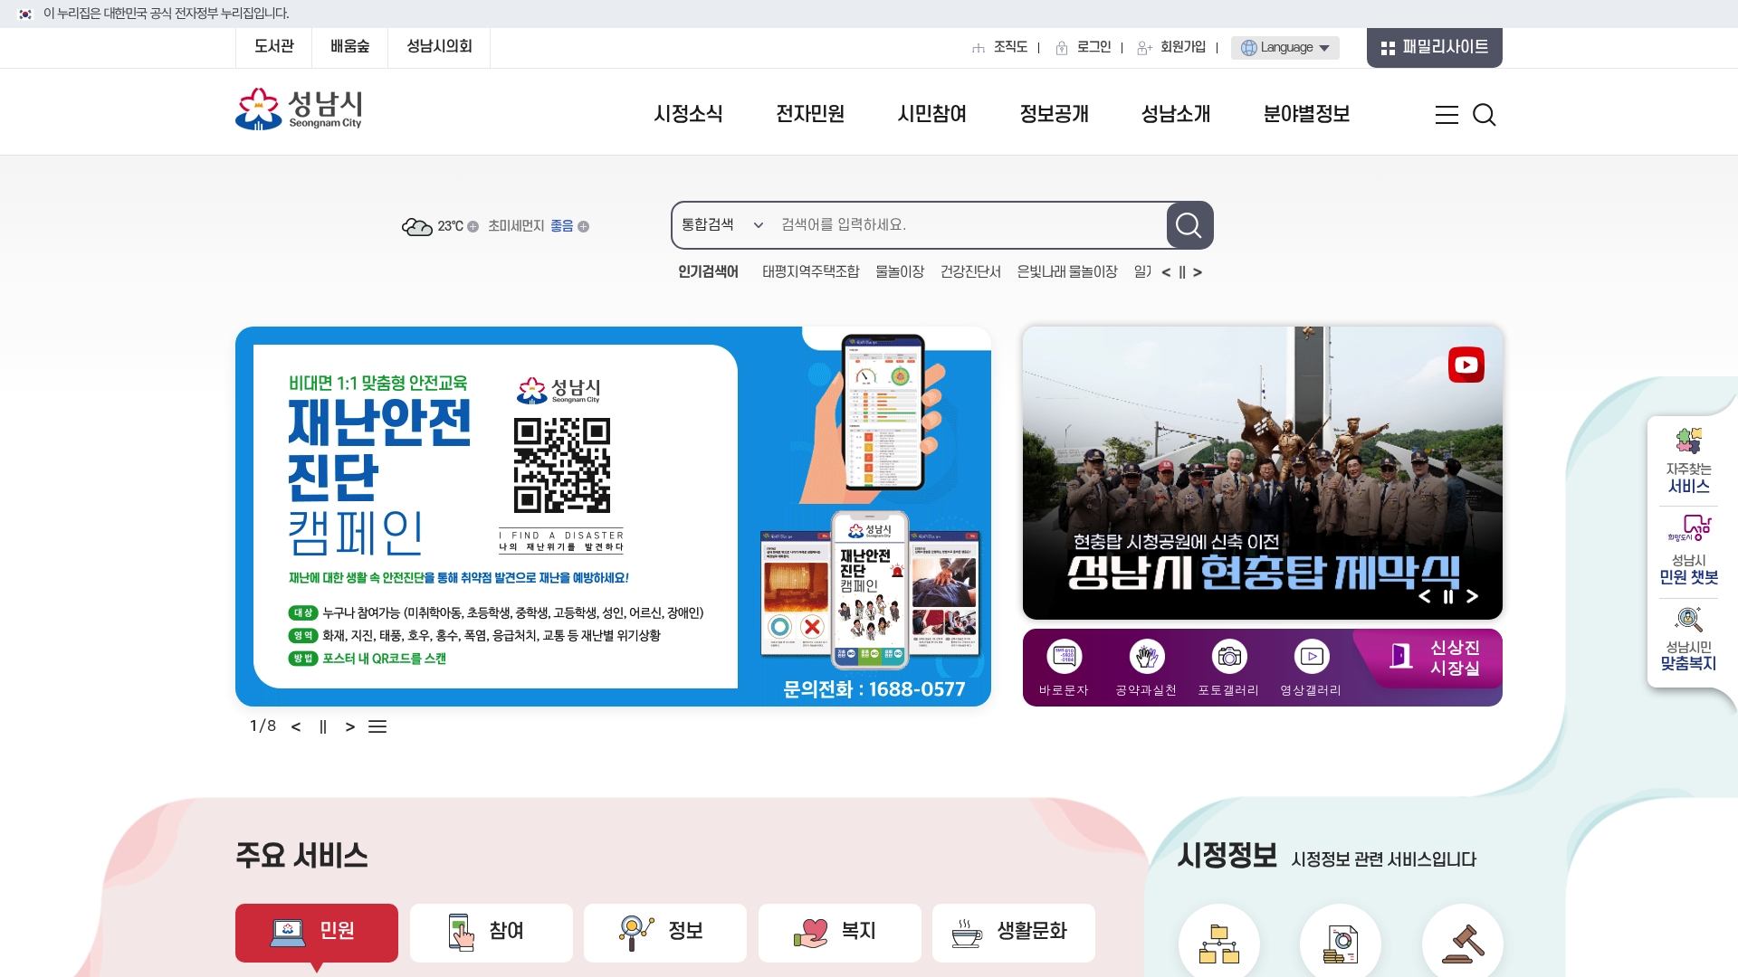Image resolution: width=1738 pixels, height=977 pixels.
Task: Focus the search keyword input field
Action: 969,225
